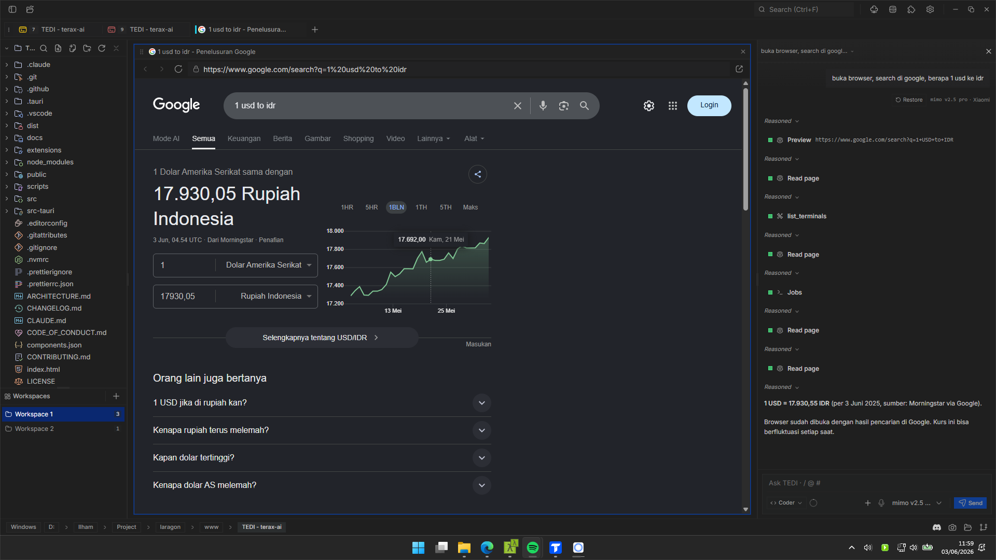Click the microphone icon in TEDI chat input
This screenshot has height=560, width=996.
[x=881, y=503]
